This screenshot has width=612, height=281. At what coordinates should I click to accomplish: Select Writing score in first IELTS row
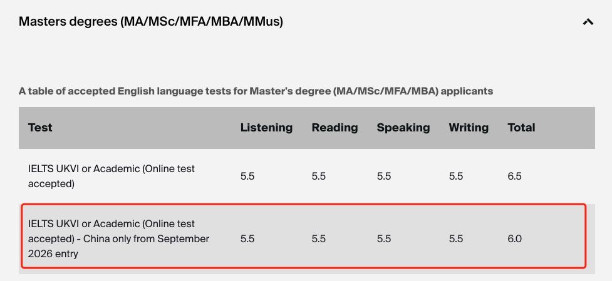point(456,176)
